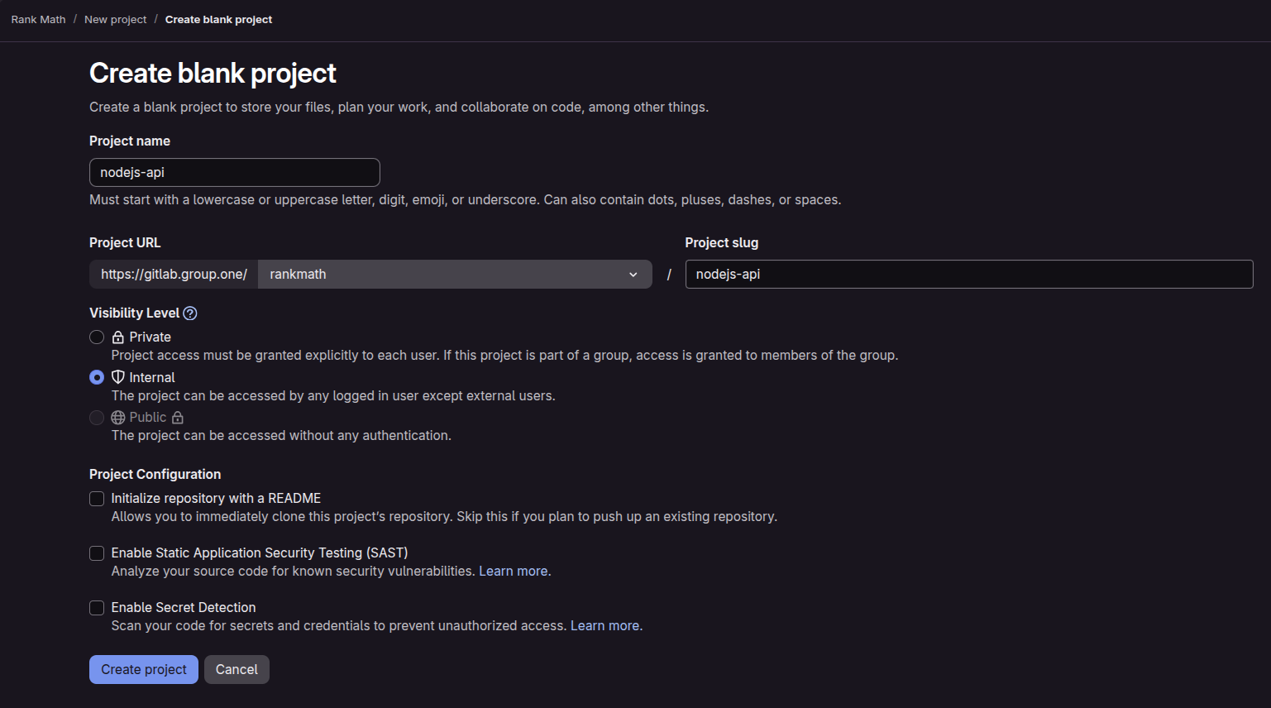Image resolution: width=1271 pixels, height=708 pixels.
Task: Select the Private visibility radio button
Action: click(x=97, y=337)
